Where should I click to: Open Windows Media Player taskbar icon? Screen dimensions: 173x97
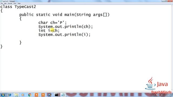(x=23, y=95)
